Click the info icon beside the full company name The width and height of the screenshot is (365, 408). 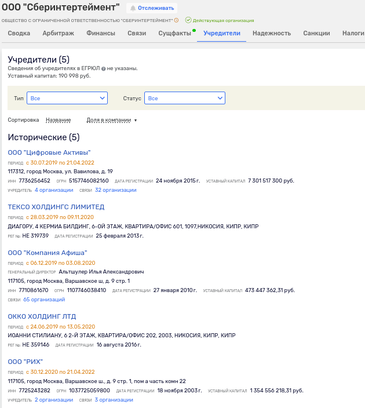click(176, 20)
